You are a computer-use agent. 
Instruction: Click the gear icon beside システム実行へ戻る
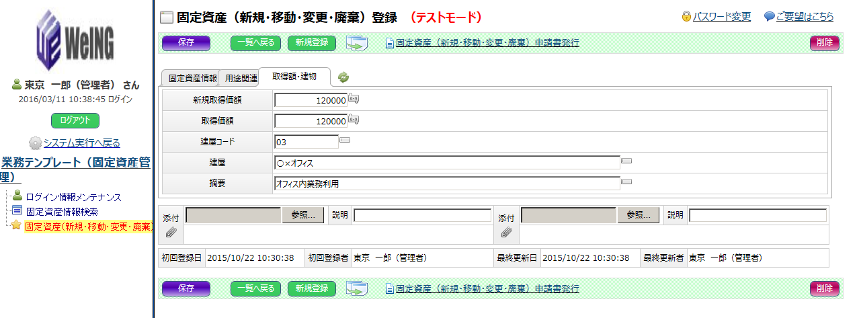36,143
